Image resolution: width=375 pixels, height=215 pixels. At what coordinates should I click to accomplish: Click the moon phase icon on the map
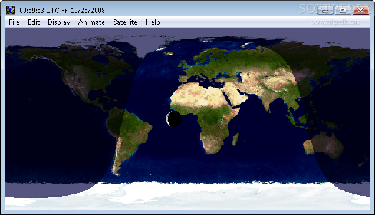coord(174,119)
